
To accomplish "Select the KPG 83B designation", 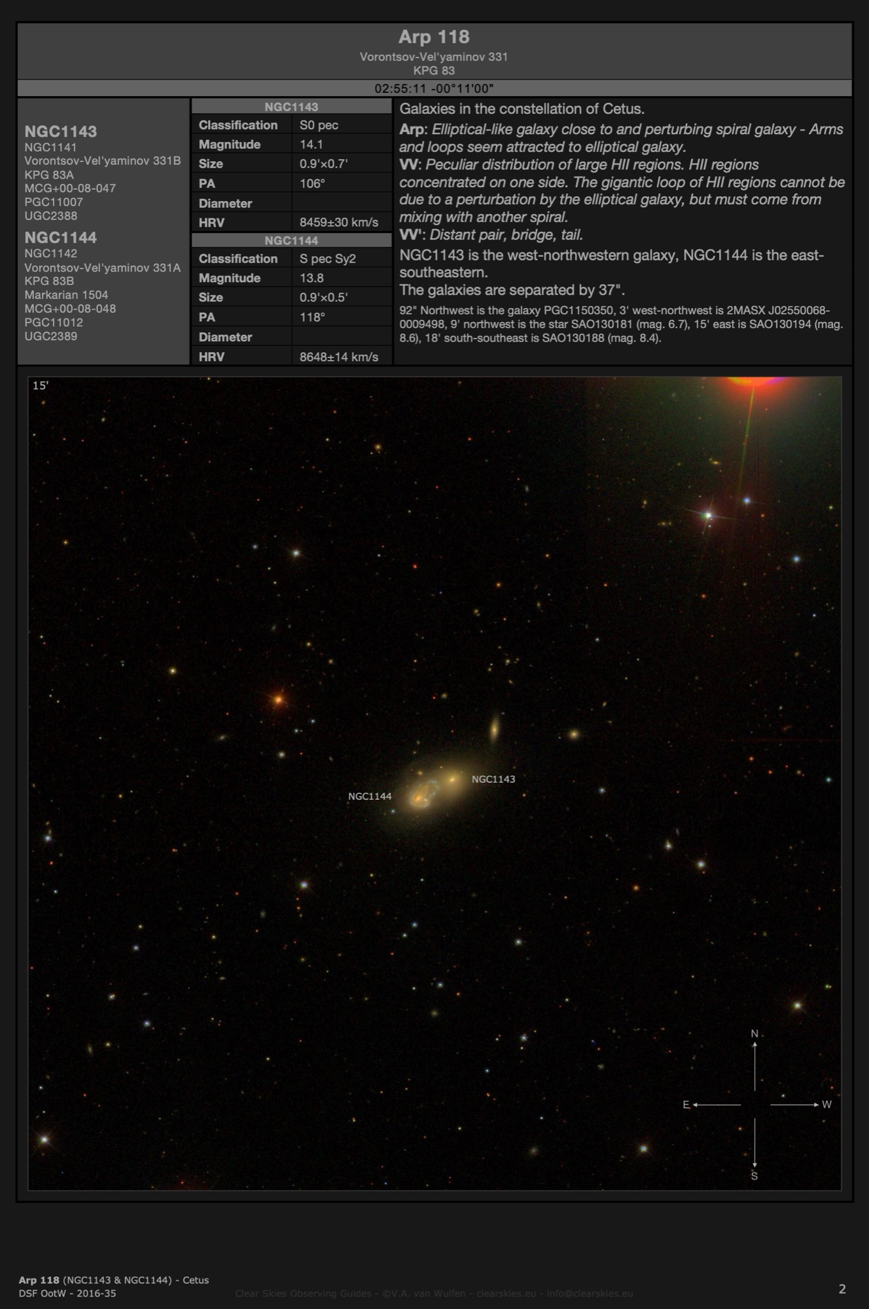I will coord(49,281).
